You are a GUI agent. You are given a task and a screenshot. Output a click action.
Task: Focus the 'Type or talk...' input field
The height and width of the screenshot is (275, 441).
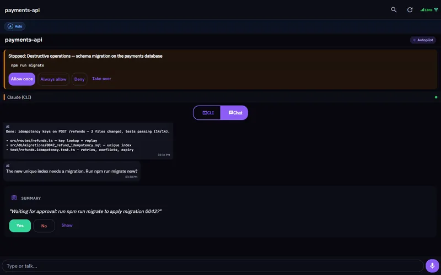coord(213,266)
